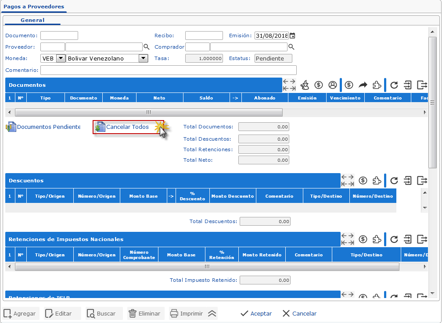442x323 pixels.
Task: Refresh the Retenciones de Impuestos Nacionales grid
Action: pyautogui.click(x=394, y=239)
